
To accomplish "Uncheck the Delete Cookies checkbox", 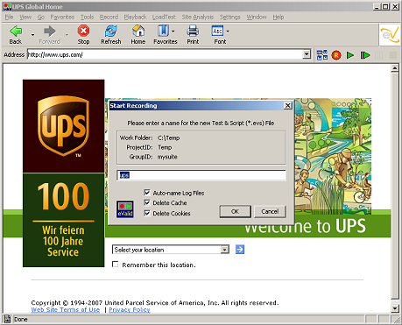I will click(x=147, y=213).
